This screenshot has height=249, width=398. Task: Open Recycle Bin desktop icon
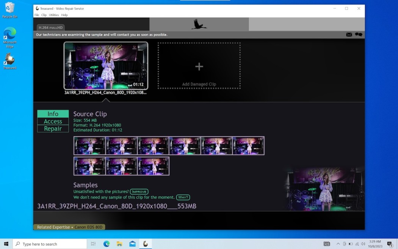(x=9, y=10)
